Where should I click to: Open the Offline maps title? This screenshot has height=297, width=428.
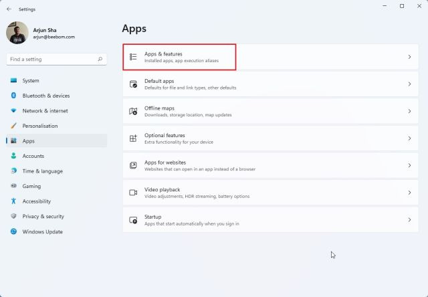click(159, 108)
